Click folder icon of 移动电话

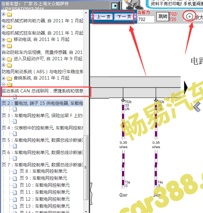(9, 40)
